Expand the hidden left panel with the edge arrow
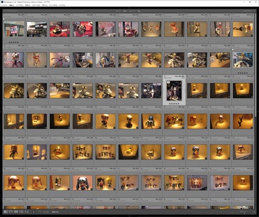The height and width of the screenshot is (217, 259). 1,112
